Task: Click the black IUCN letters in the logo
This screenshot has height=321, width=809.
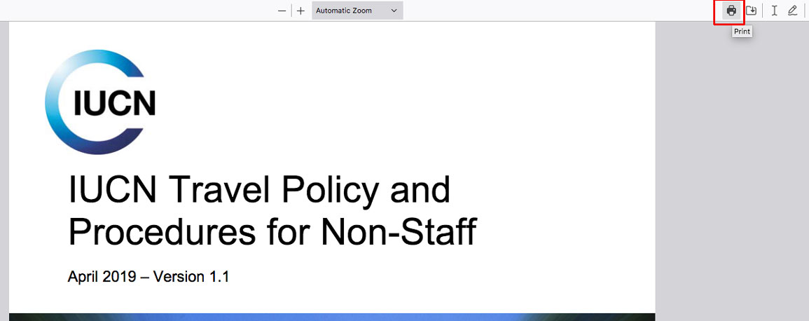Action: [x=115, y=103]
